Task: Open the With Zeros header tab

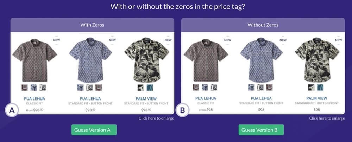Action: tap(92, 25)
